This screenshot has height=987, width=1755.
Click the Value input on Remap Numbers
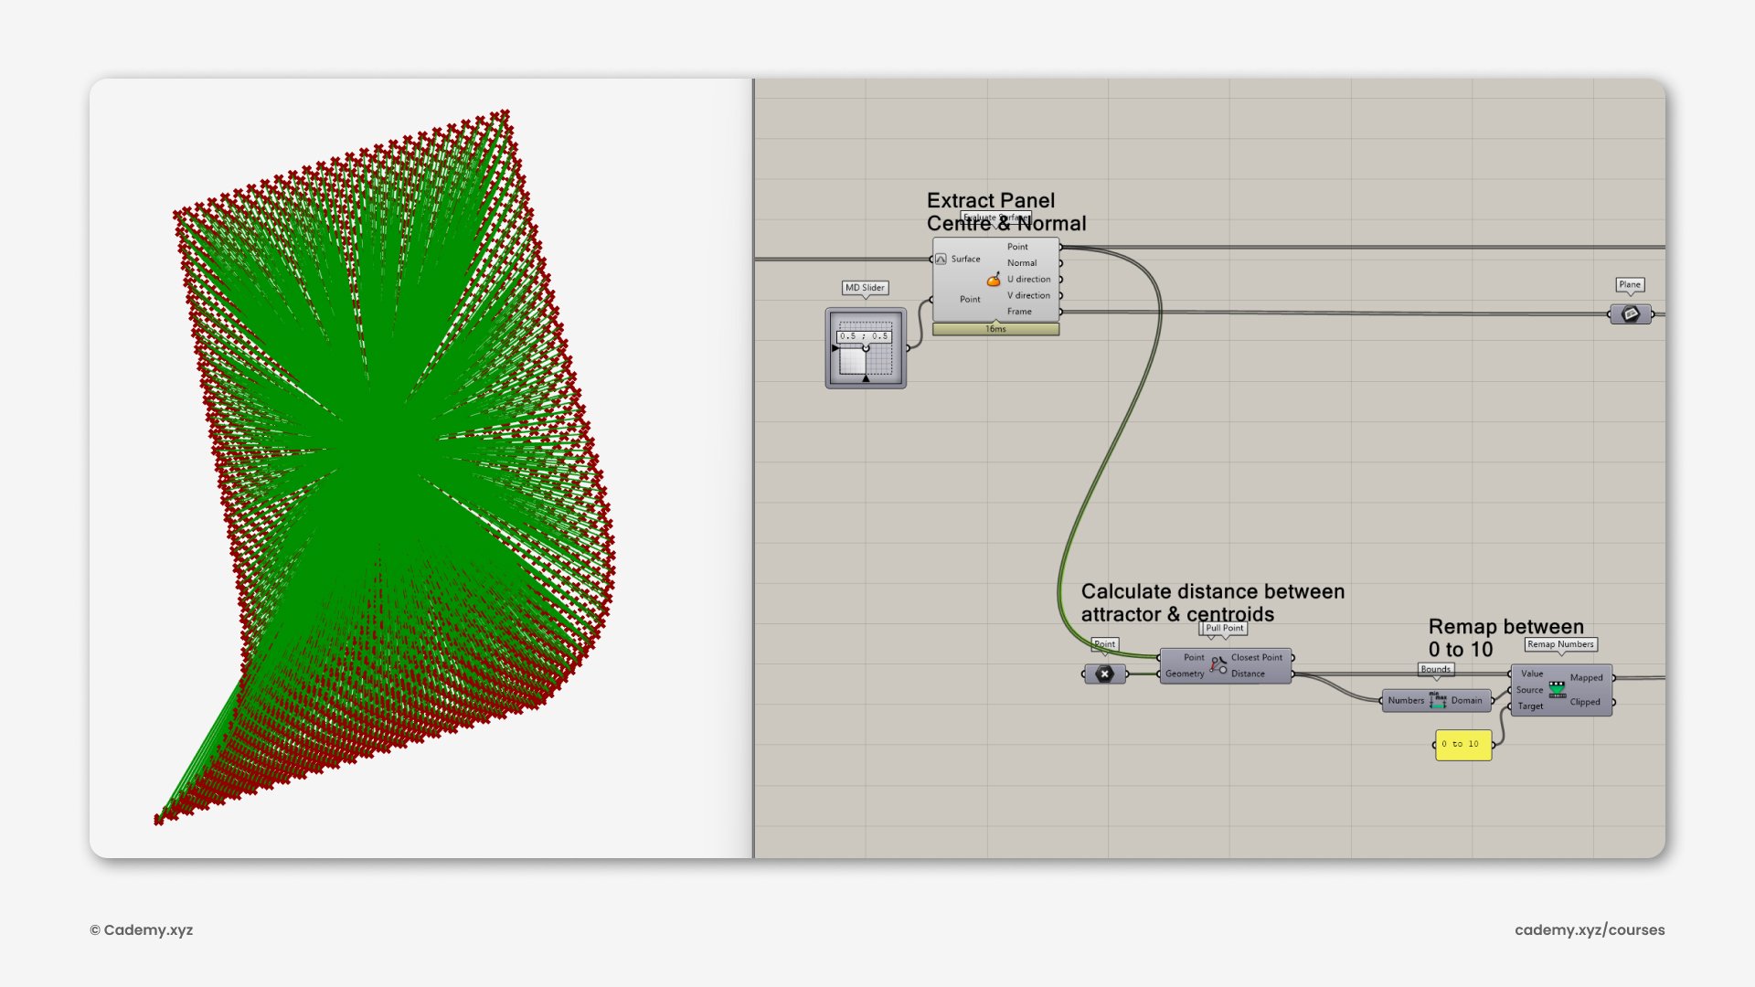click(1532, 674)
